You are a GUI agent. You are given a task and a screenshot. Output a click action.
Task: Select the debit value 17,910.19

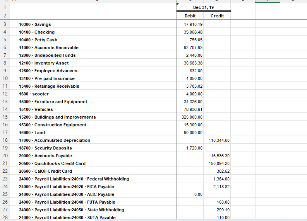pyautogui.click(x=190, y=24)
